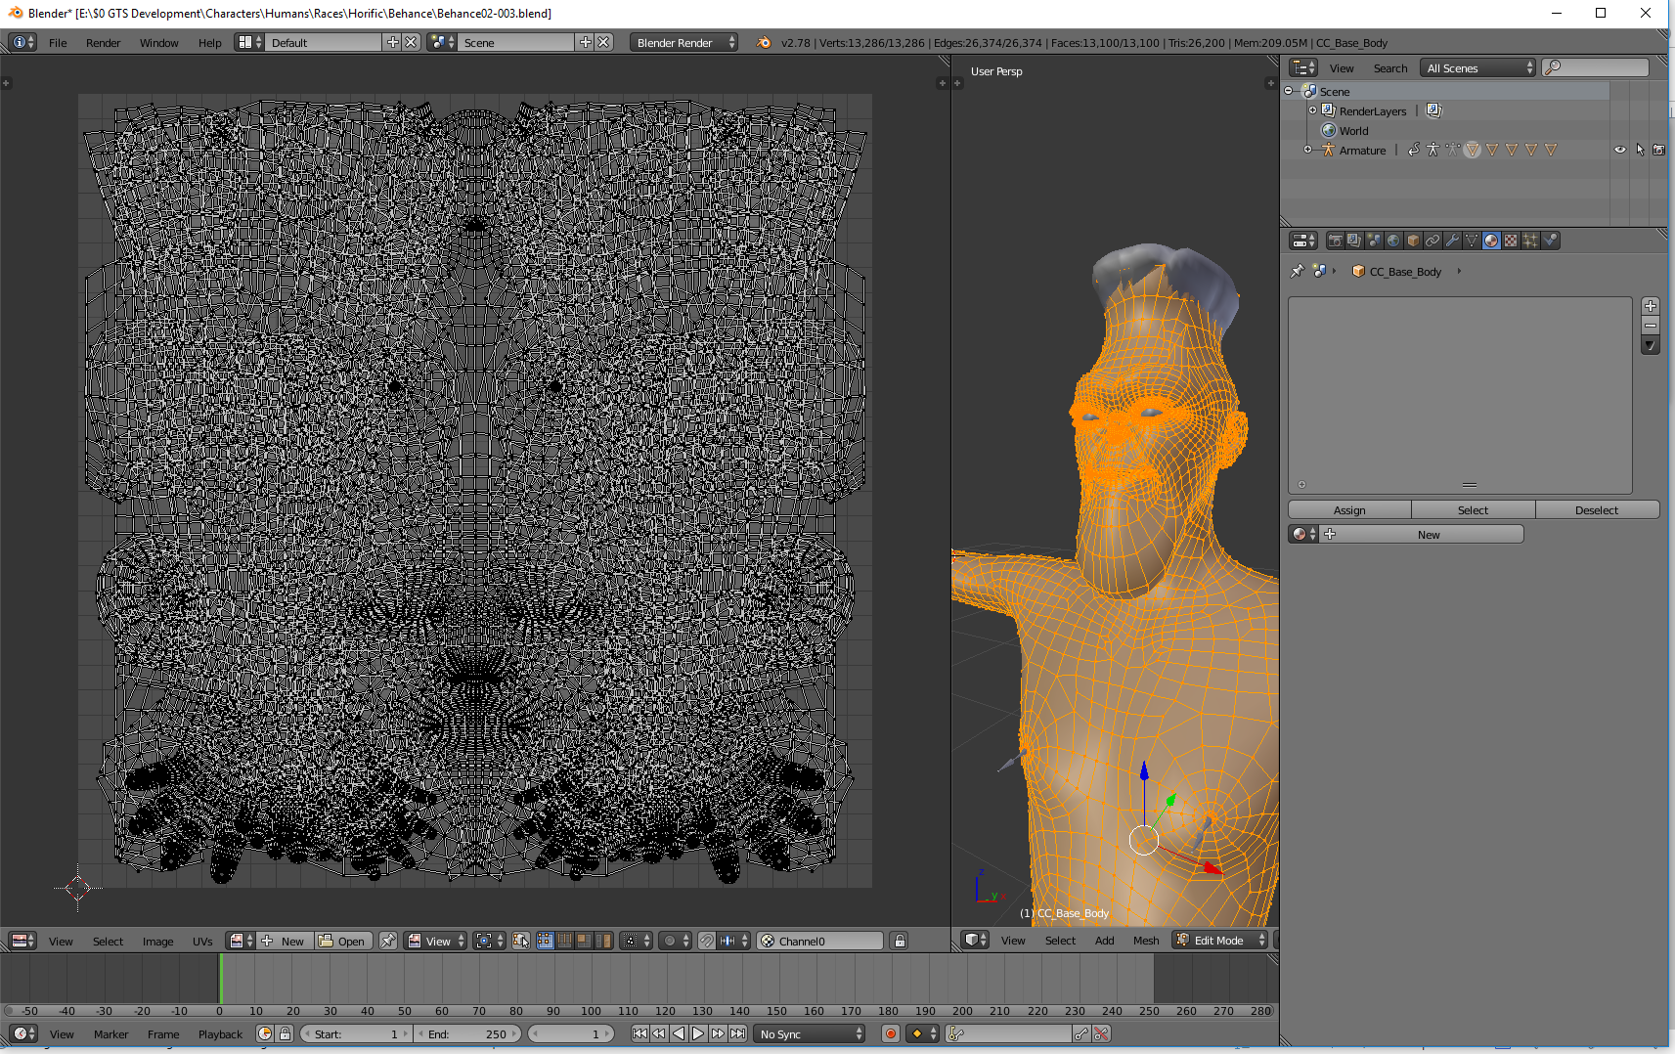Click the End frame 250 field
The image size is (1675, 1054).
click(468, 1033)
